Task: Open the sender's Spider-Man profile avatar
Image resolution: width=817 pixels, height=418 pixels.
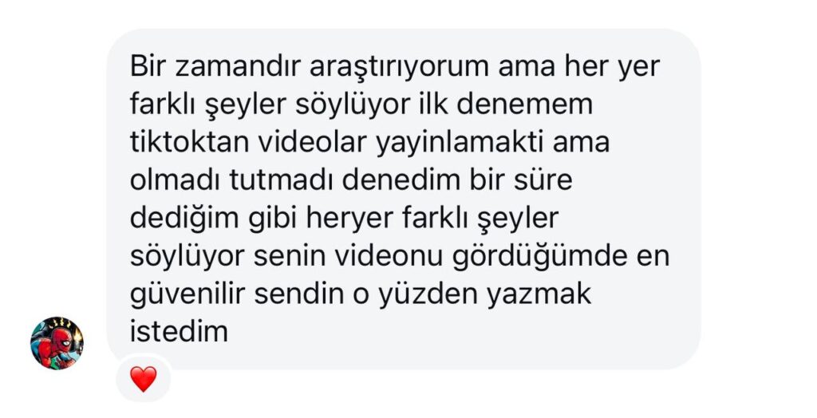Action: (x=57, y=343)
